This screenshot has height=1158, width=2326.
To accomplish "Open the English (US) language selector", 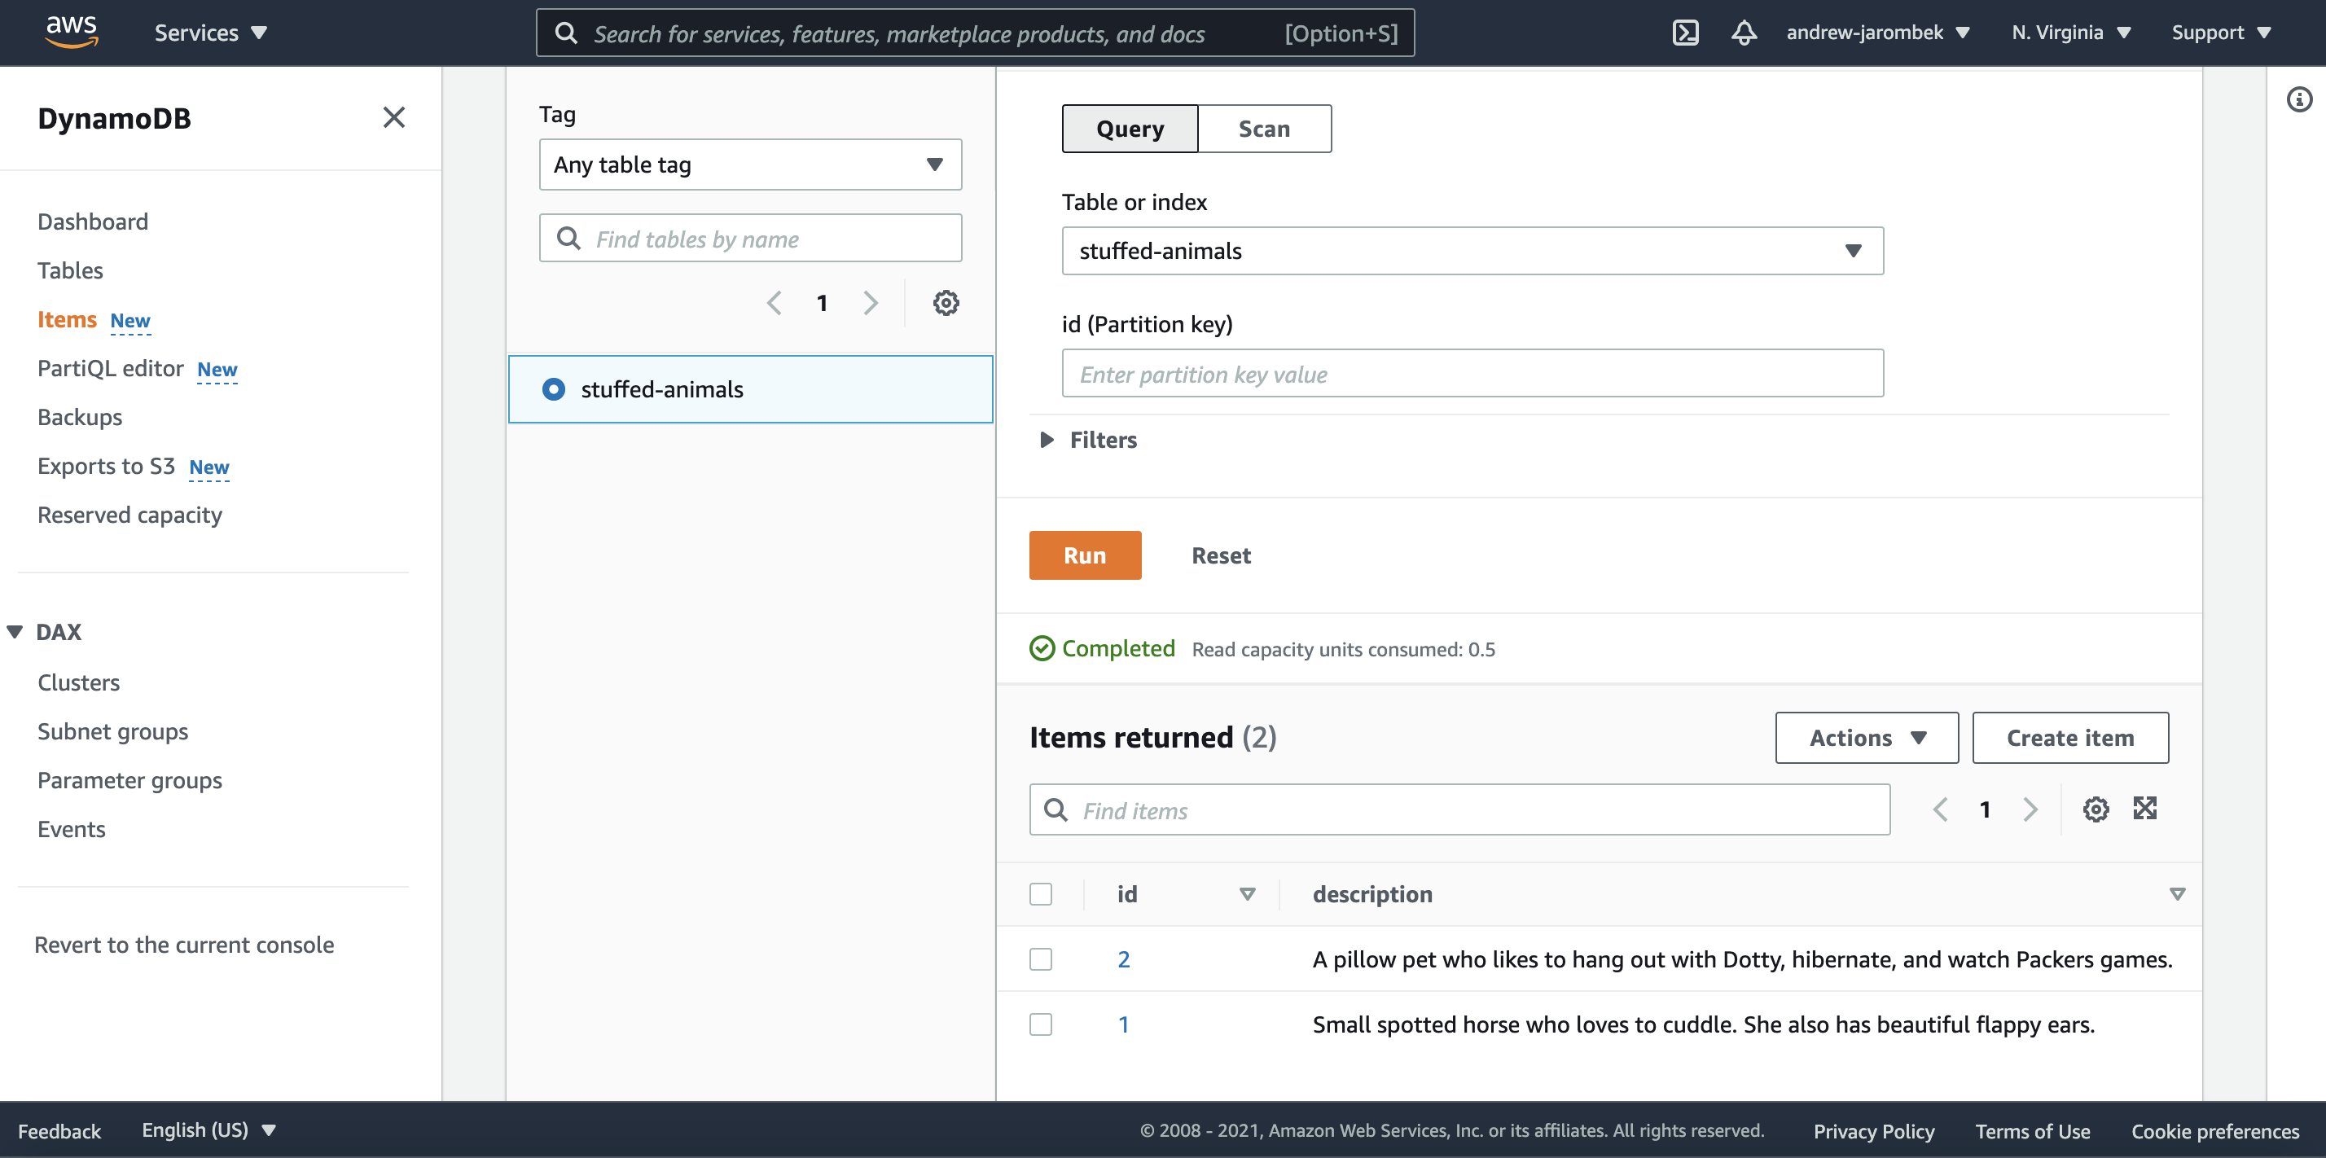I will [x=208, y=1130].
